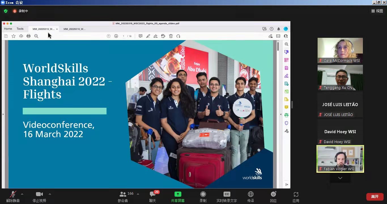Open the Chat panel
The height and width of the screenshot is (204, 387).
click(x=153, y=194)
